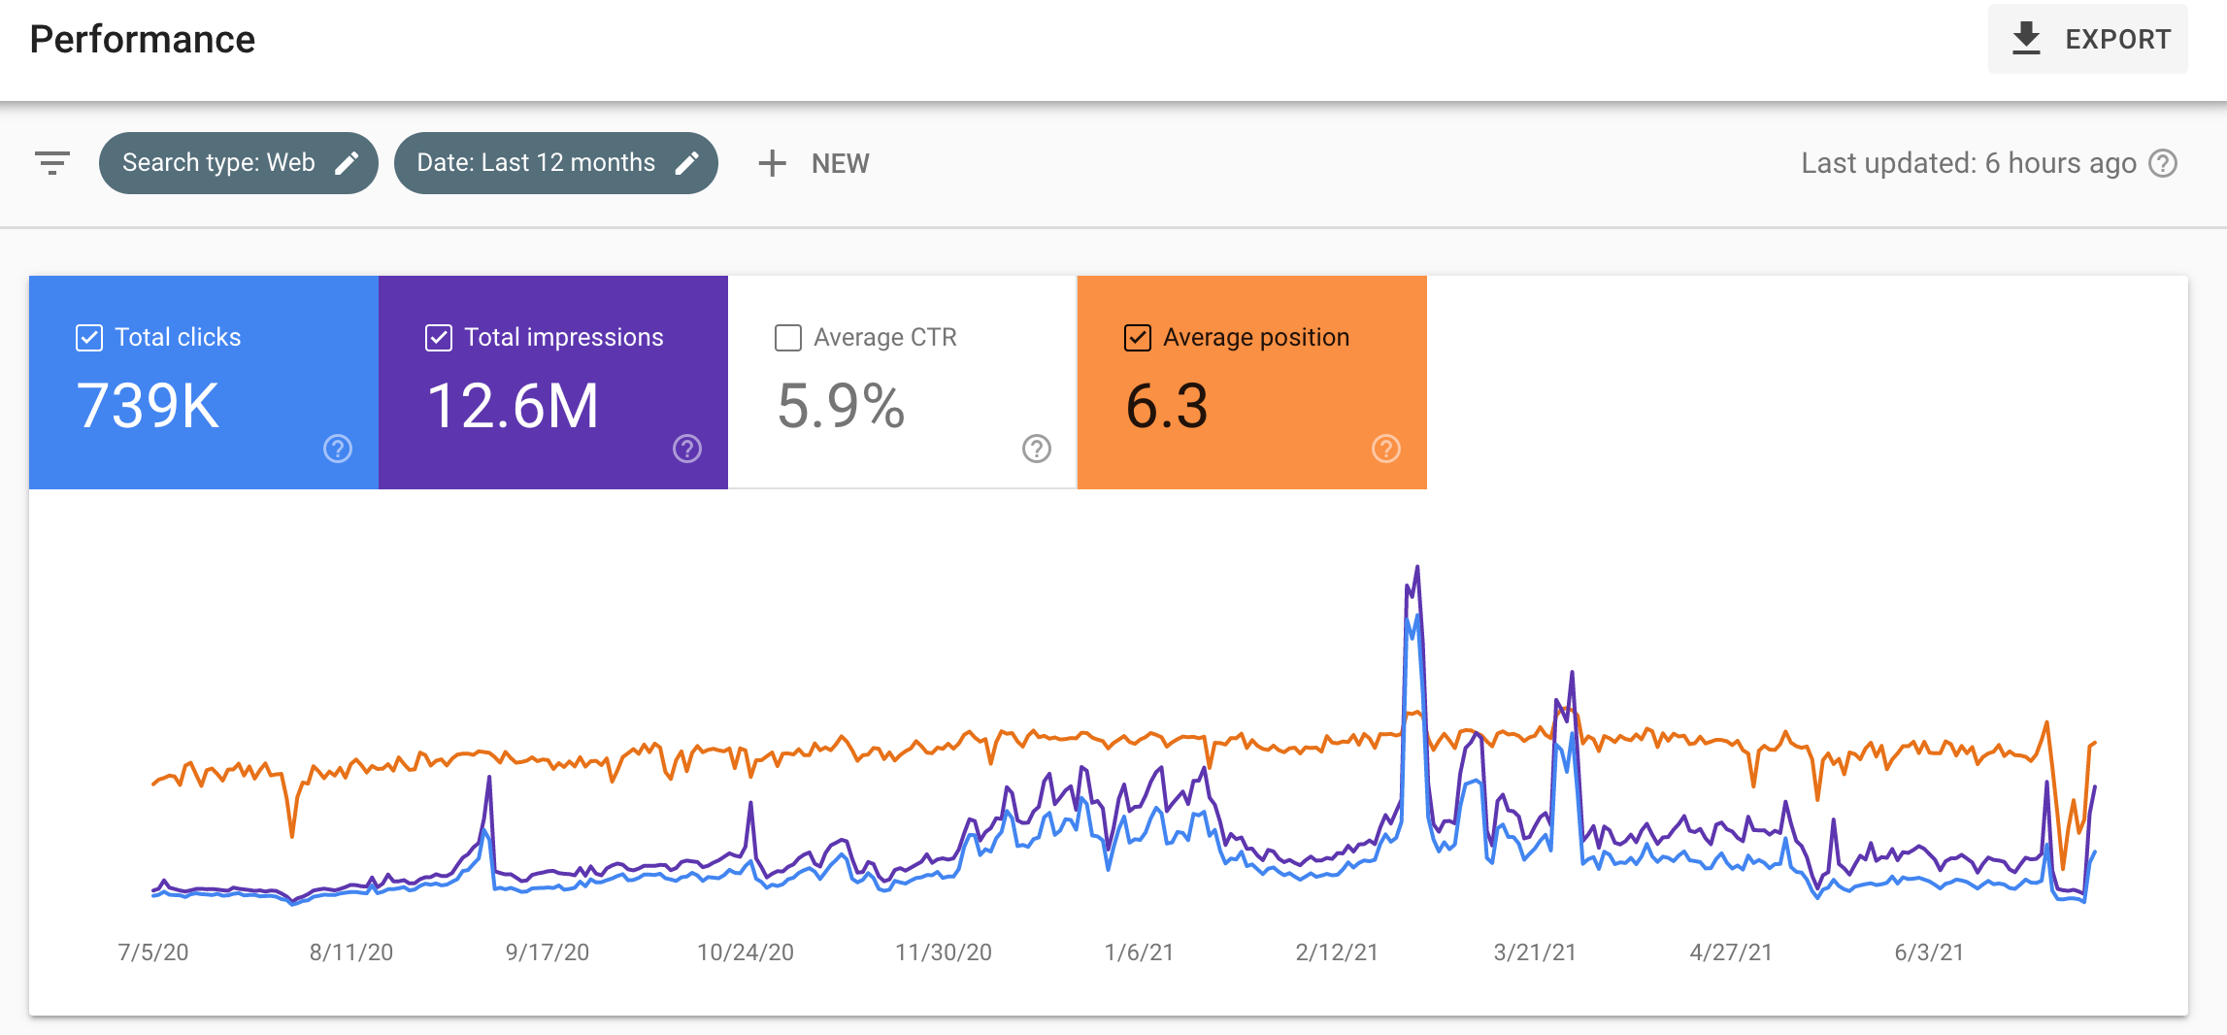Click the 2/12/21 date on chart axis
The image size is (2227, 1035).
pos(1337,952)
